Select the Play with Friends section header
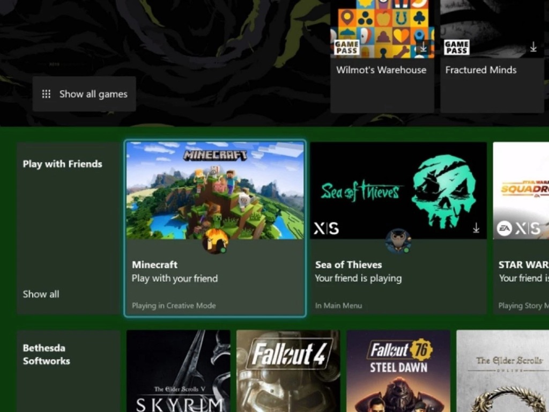The width and height of the screenshot is (549, 412). (x=62, y=164)
